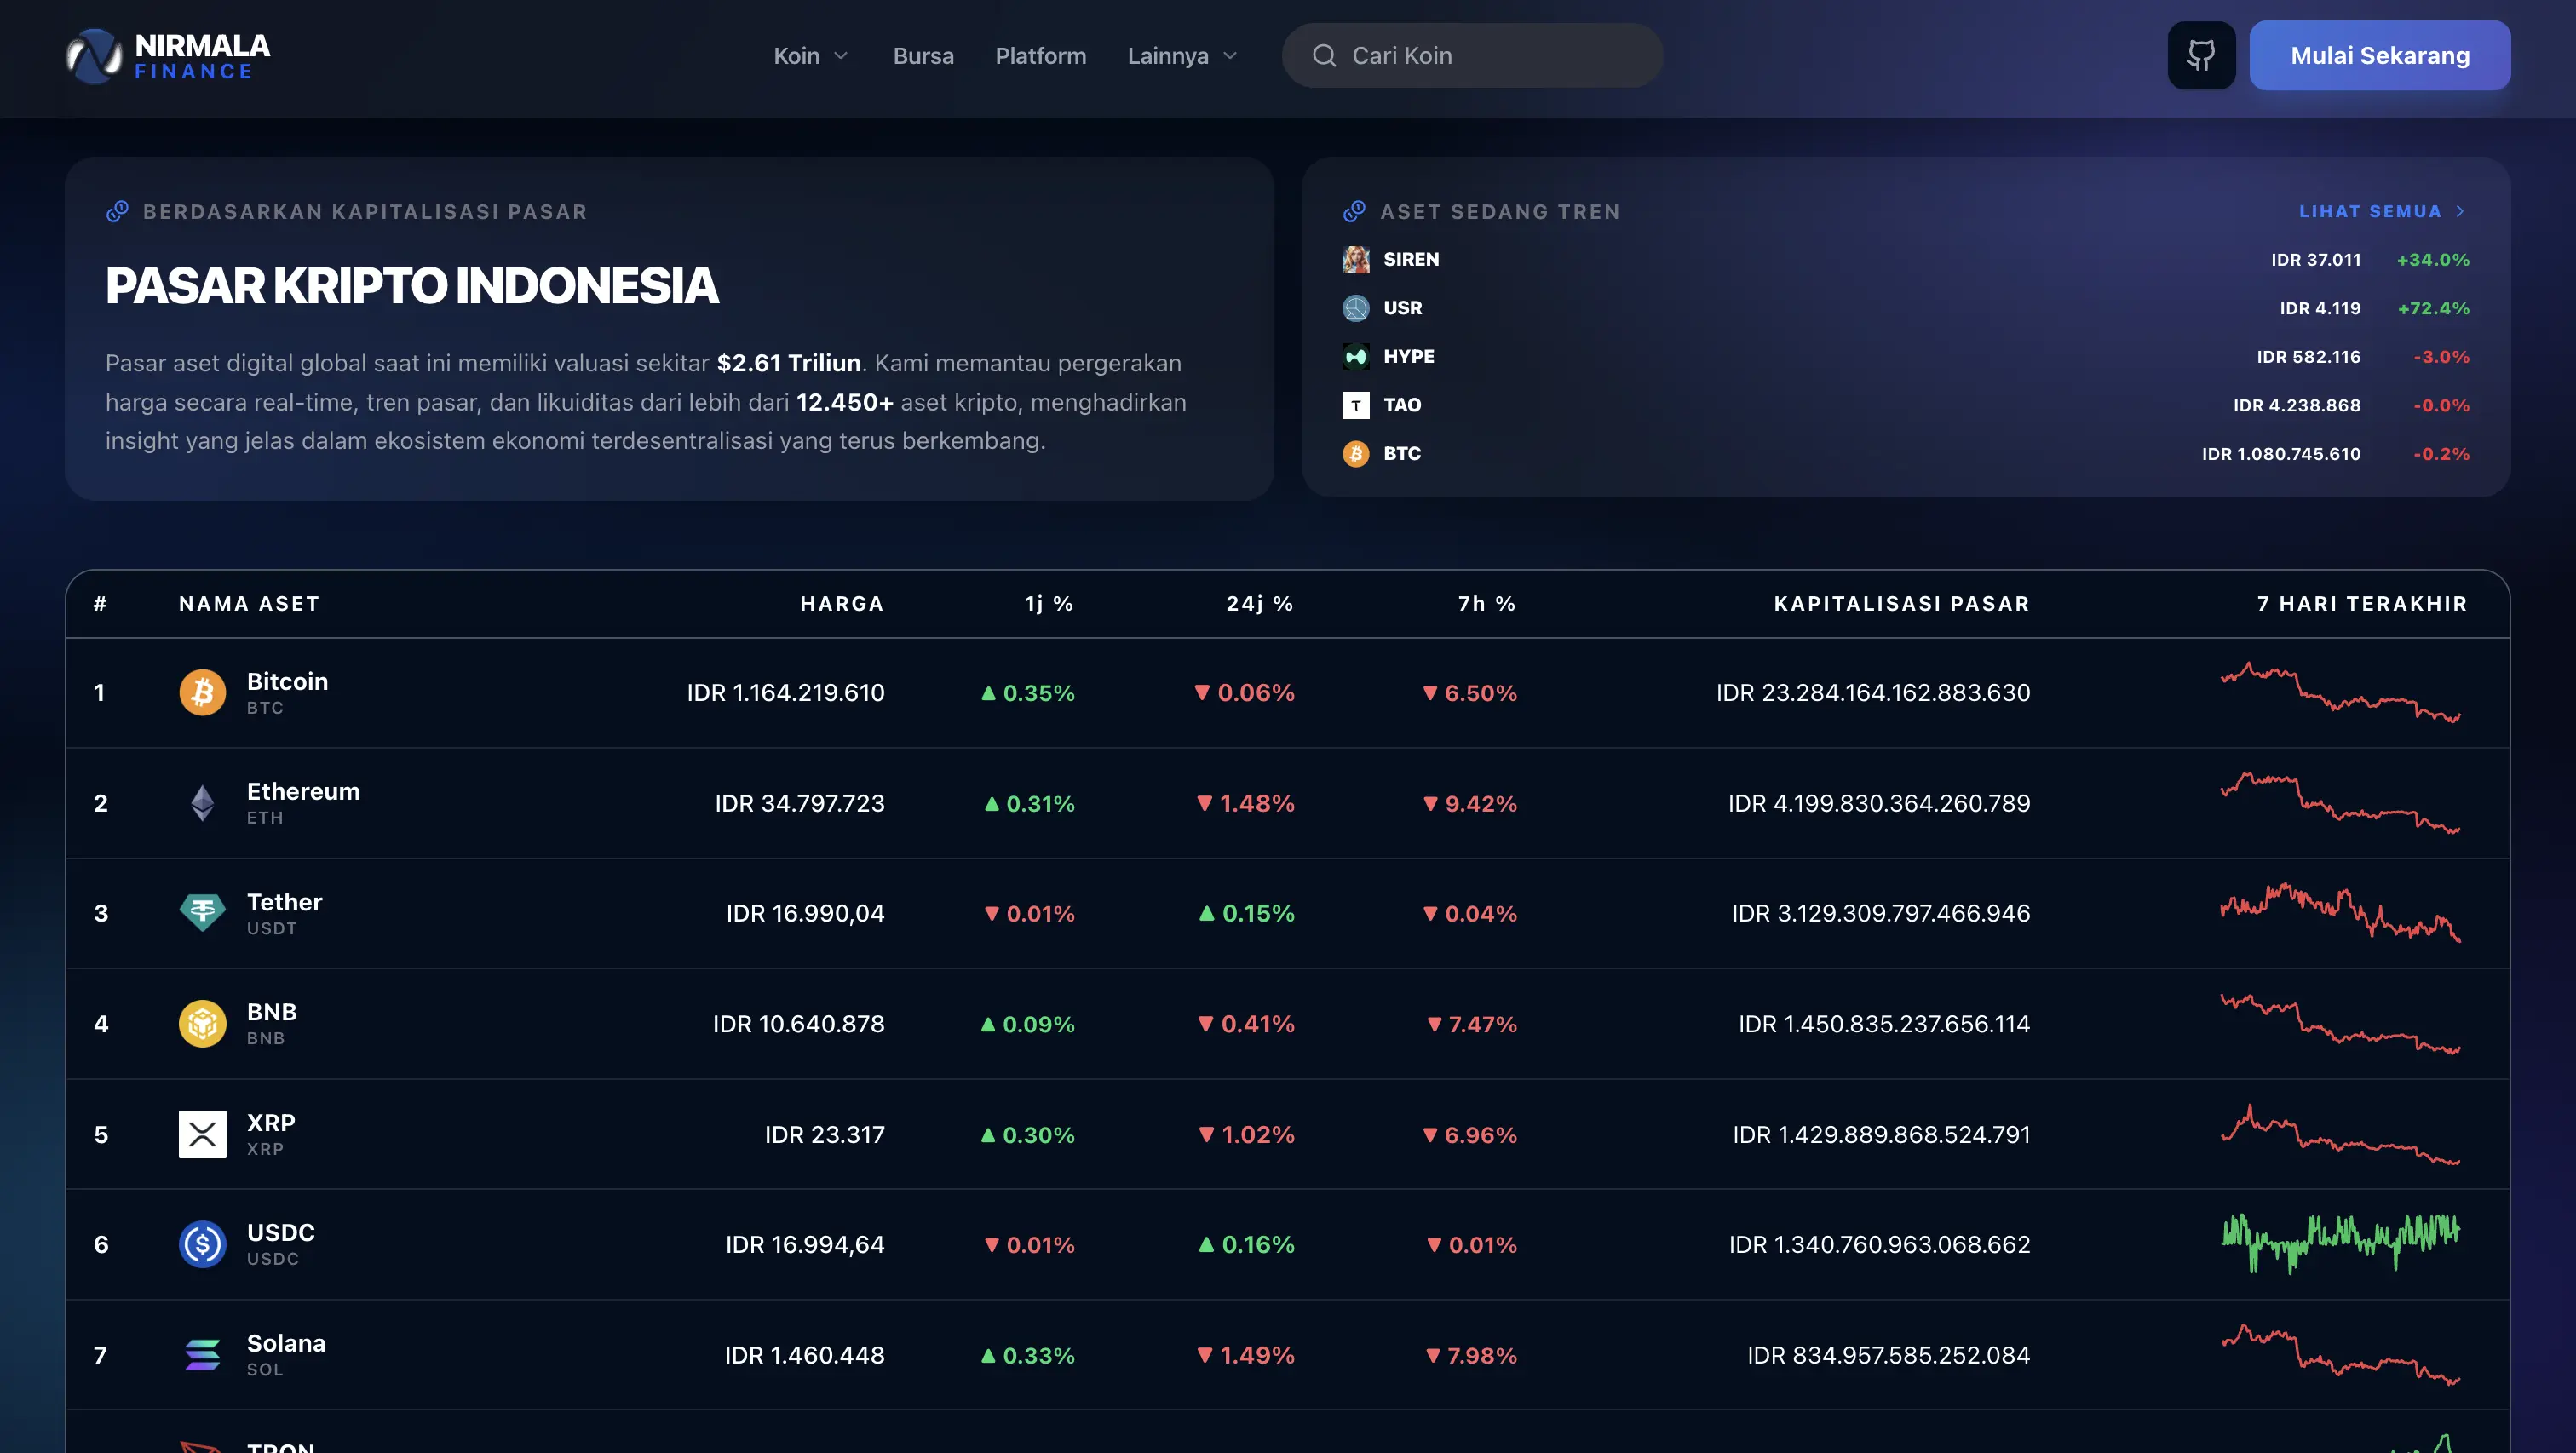
Task: Click SIREN trending row name
Action: pos(1411,260)
